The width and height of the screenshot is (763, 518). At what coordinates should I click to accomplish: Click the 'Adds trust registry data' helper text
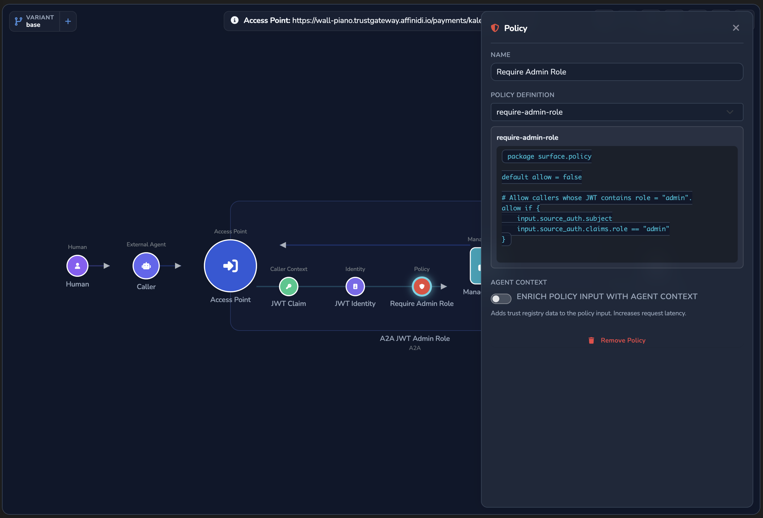pos(588,313)
